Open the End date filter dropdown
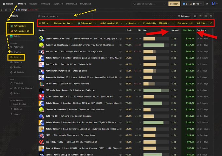 click(x=185, y=23)
